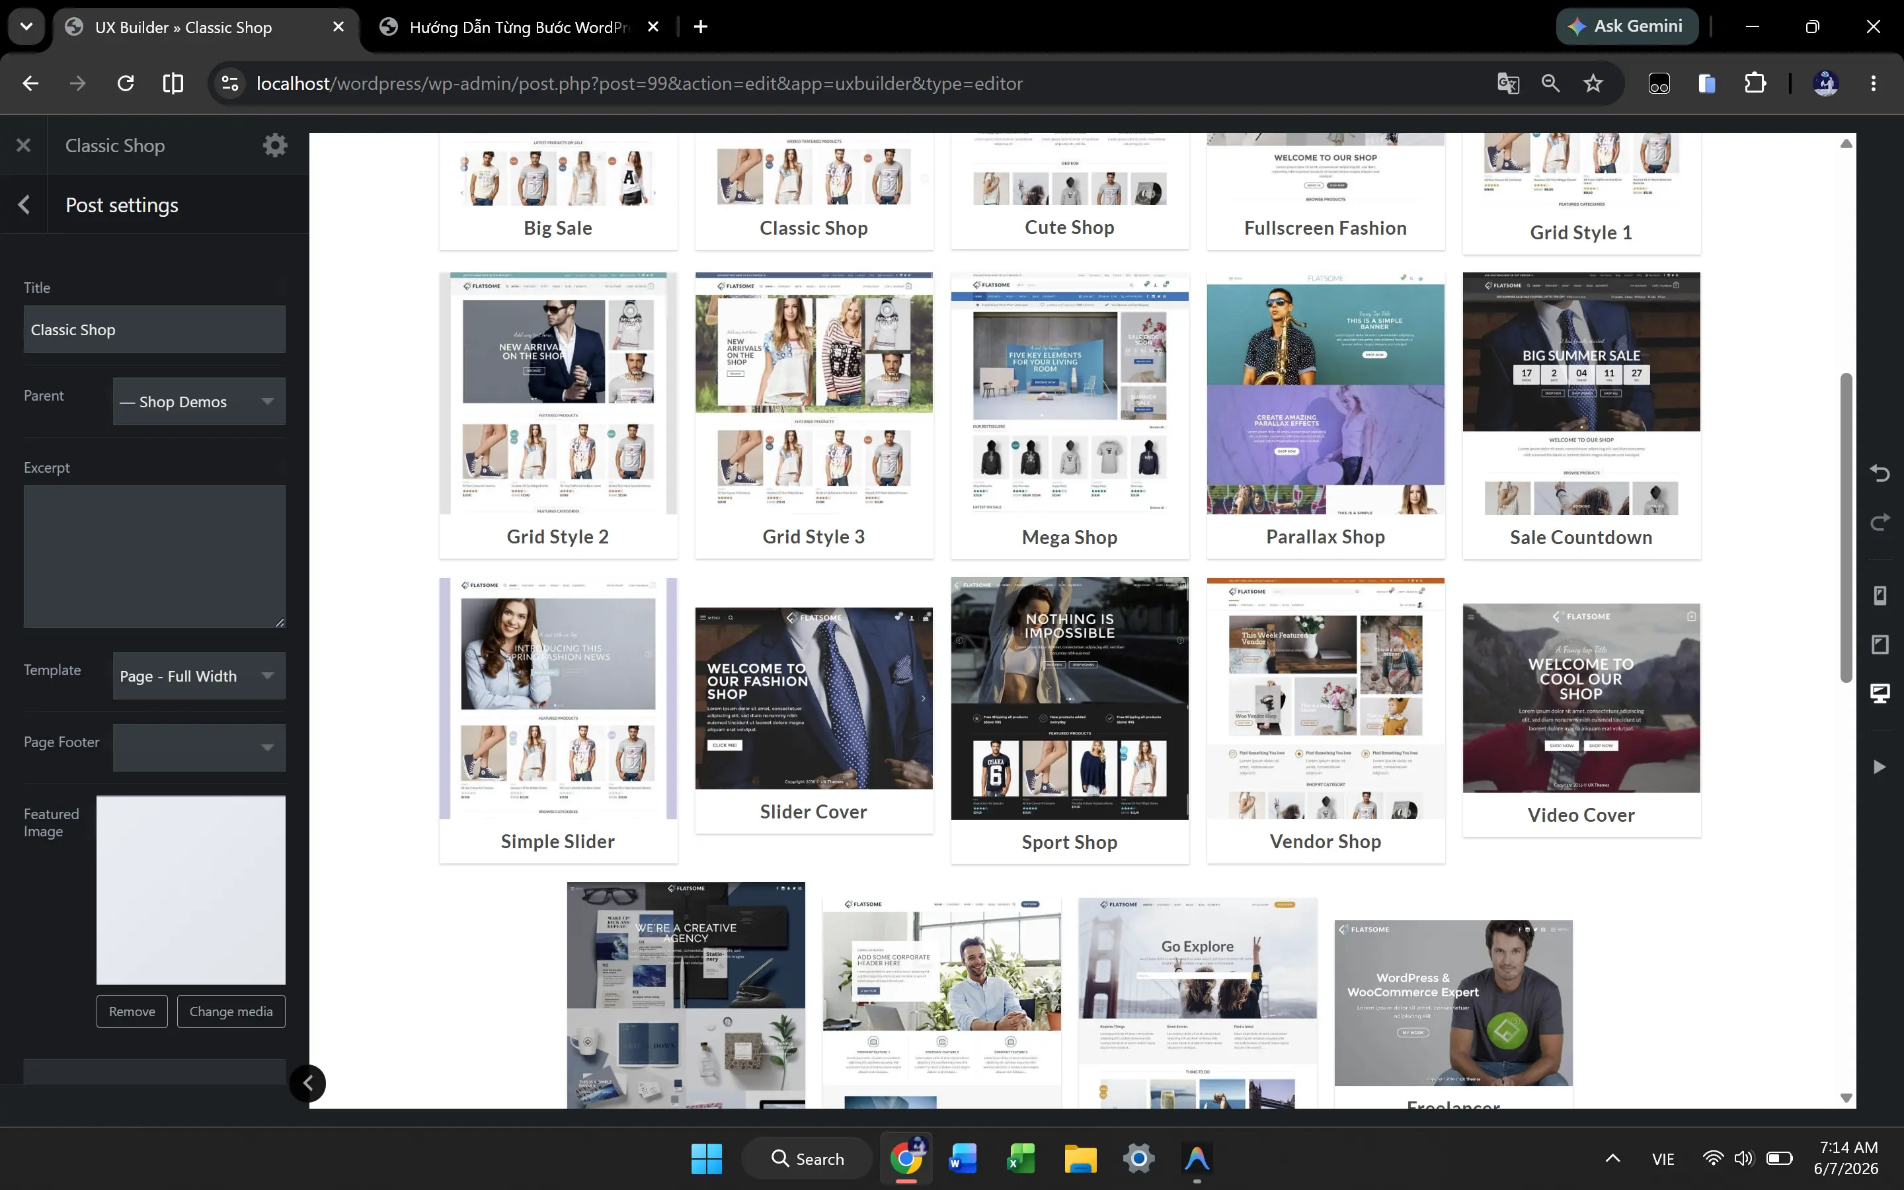Open the Parent dropdown showing Shop Demos

coord(199,401)
